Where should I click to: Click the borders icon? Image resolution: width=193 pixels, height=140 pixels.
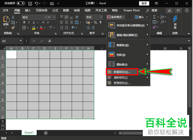pyautogui.click(x=24, y=27)
